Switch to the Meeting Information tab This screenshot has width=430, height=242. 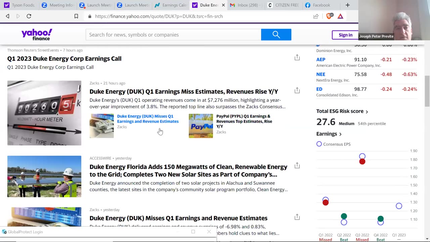57,5
